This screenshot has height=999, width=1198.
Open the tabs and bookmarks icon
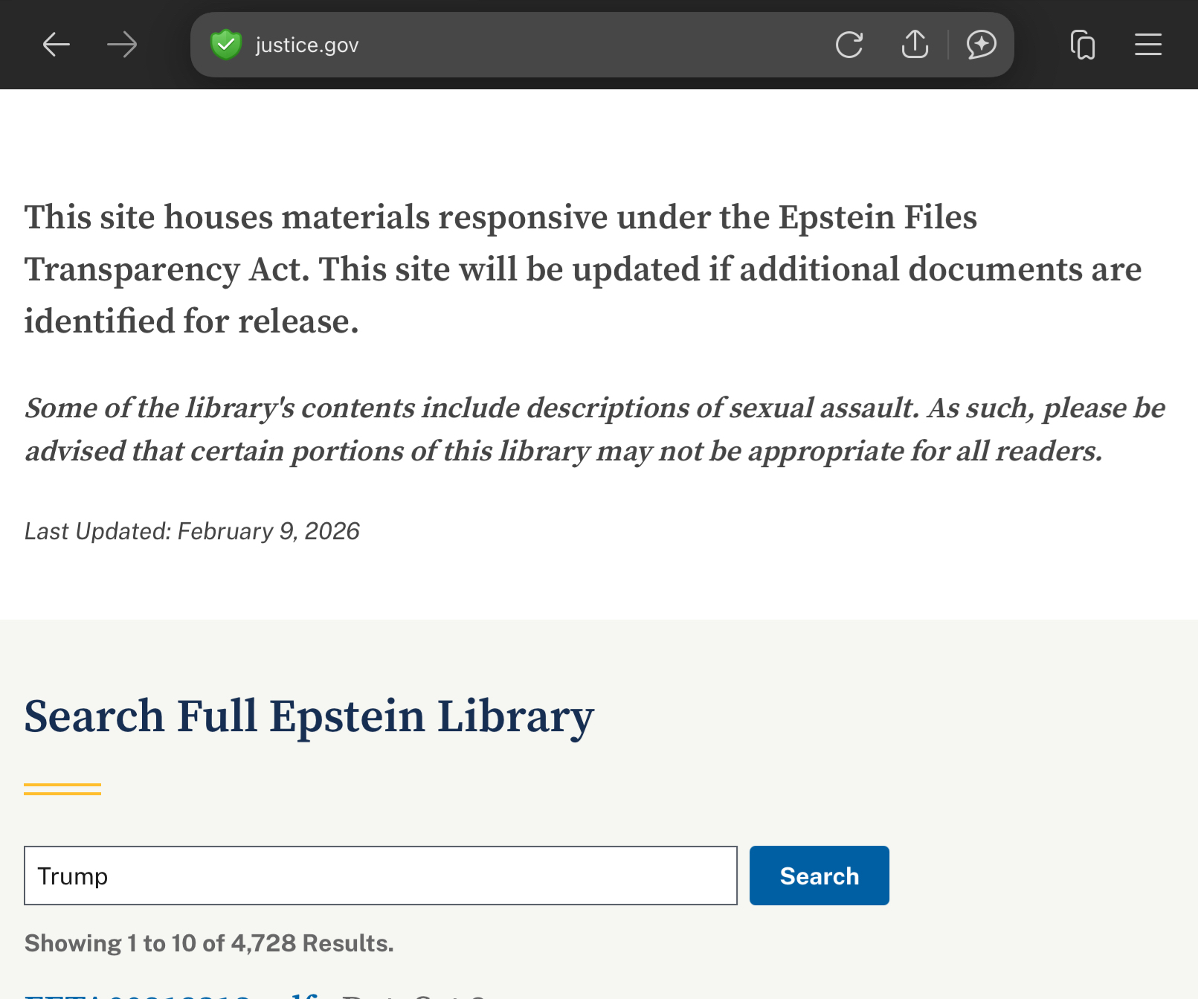pyautogui.click(x=1083, y=45)
